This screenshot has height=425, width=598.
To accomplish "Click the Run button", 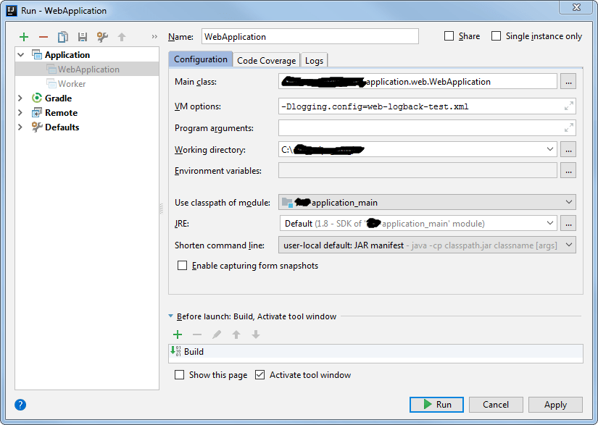I will pyautogui.click(x=436, y=405).
